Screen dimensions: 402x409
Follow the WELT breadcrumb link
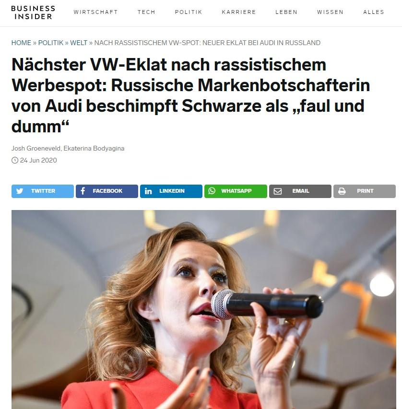click(x=79, y=43)
